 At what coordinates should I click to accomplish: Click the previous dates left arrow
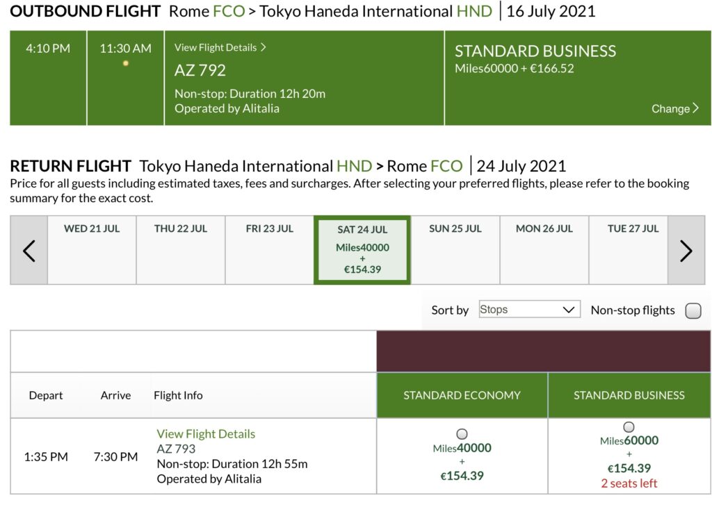pyautogui.click(x=29, y=251)
